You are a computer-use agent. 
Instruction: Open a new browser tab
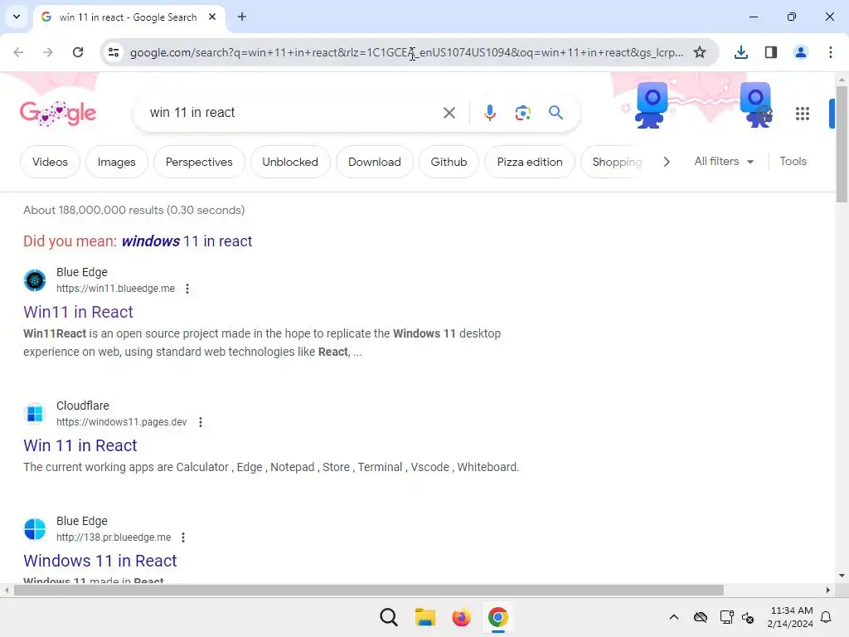[x=242, y=17]
